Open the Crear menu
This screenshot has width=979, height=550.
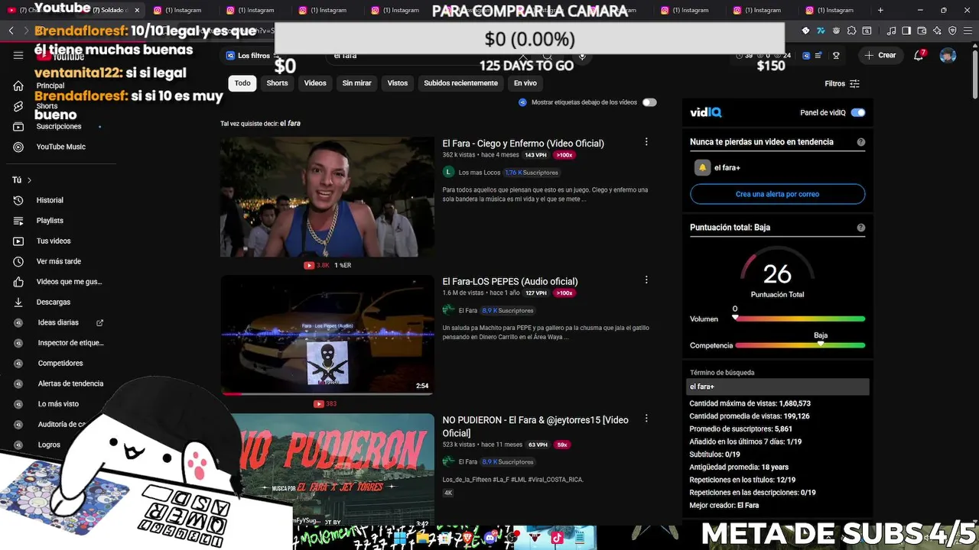coord(880,55)
